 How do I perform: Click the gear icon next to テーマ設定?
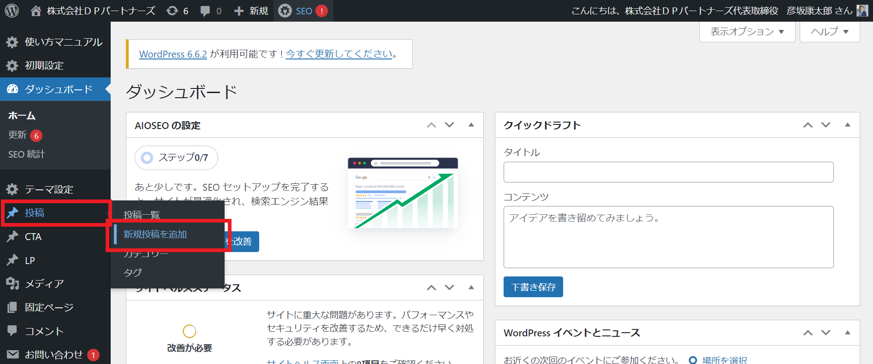click(12, 189)
